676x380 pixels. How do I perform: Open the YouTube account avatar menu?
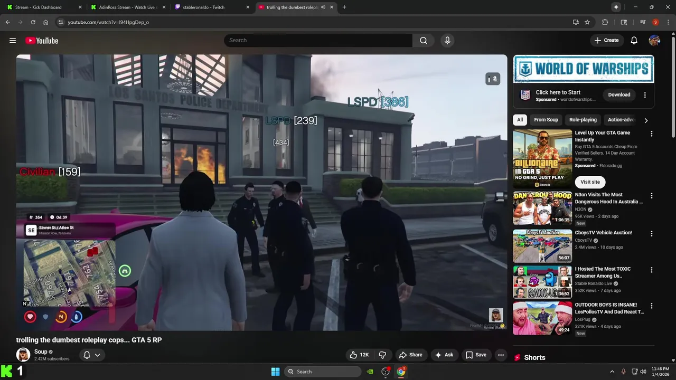pyautogui.click(x=654, y=41)
